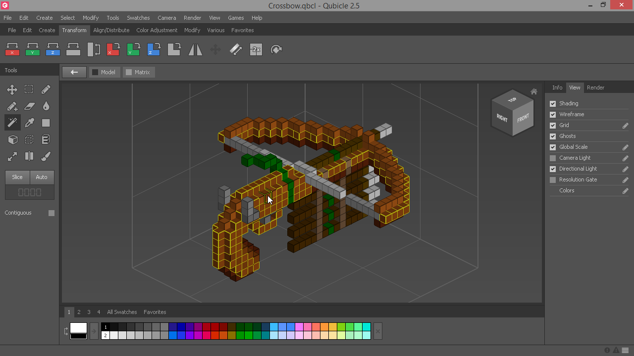
Task: Open the Render tab in right panel
Action: tap(595, 88)
